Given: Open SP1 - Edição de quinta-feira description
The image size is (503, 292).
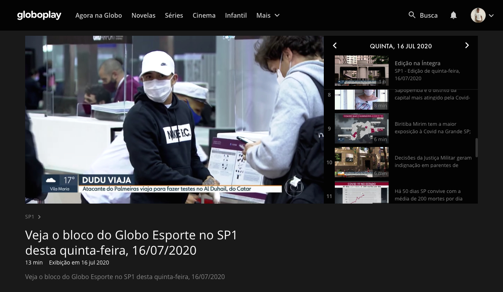Looking at the screenshot, I should pyautogui.click(x=427, y=75).
